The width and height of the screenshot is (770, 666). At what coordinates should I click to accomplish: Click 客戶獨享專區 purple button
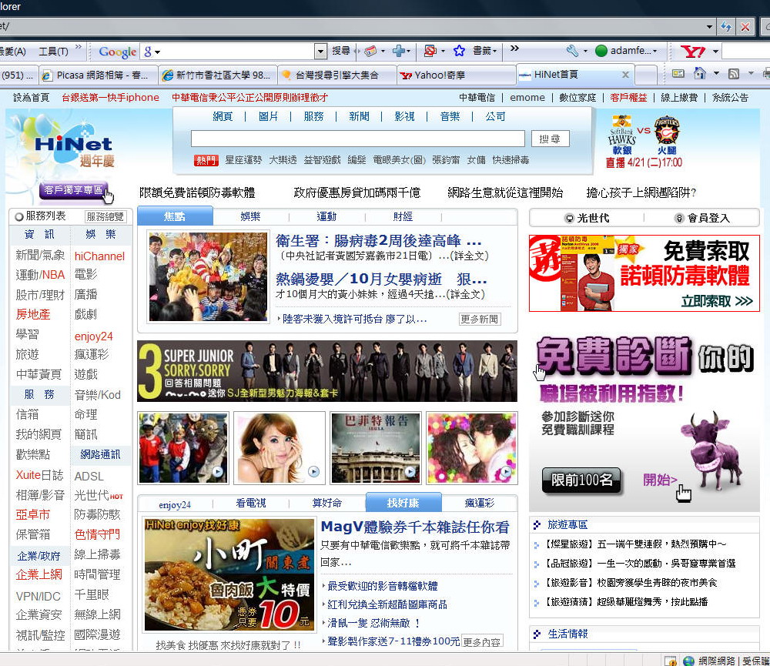[73, 191]
